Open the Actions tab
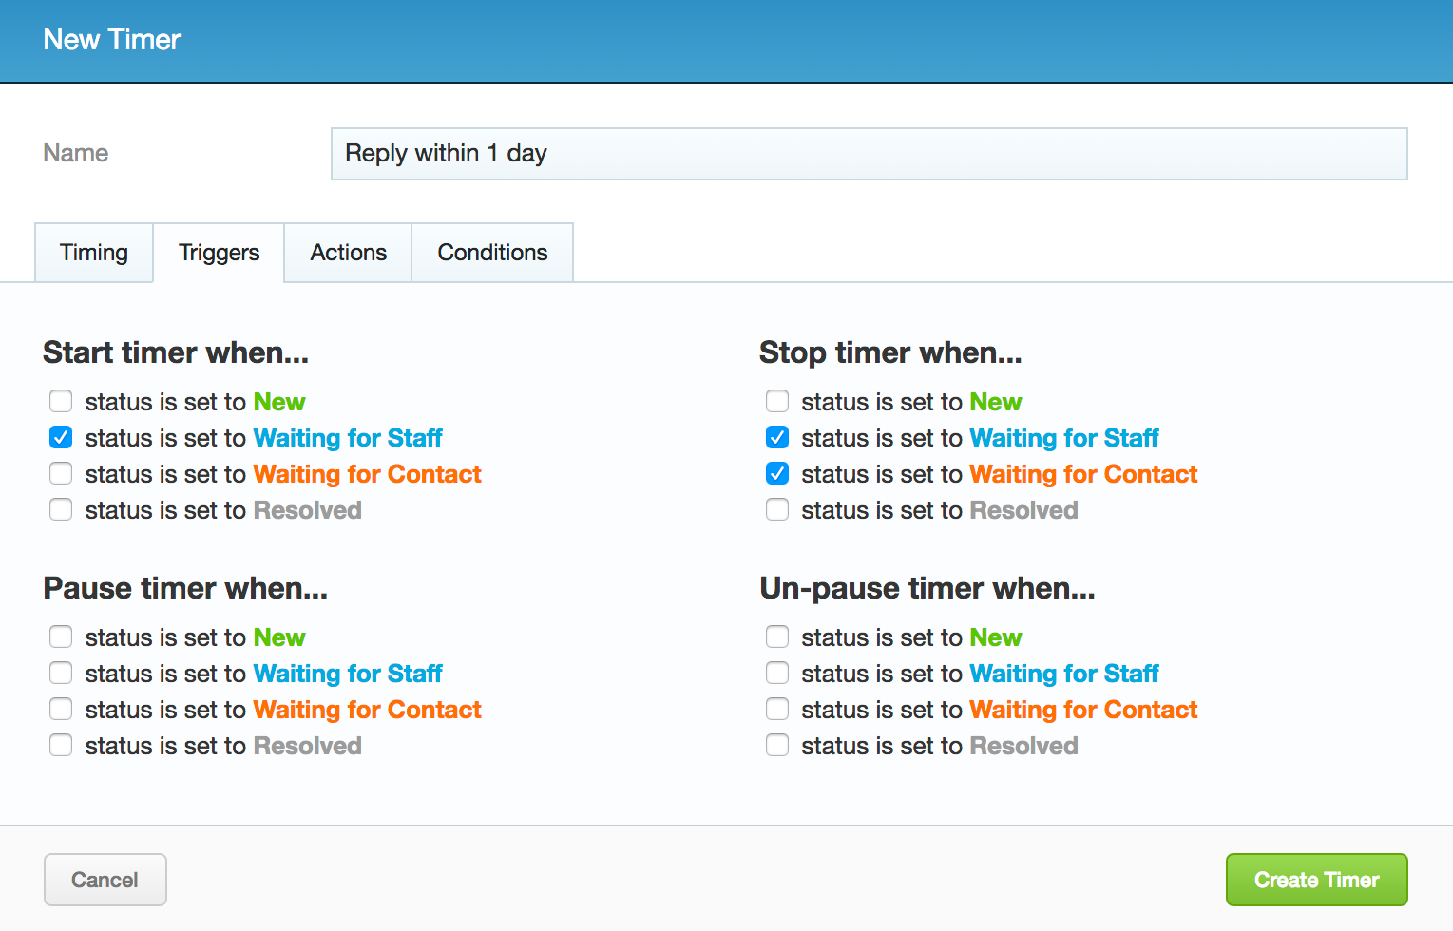The height and width of the screenshot is (931, 1453). tap(348, 253)
